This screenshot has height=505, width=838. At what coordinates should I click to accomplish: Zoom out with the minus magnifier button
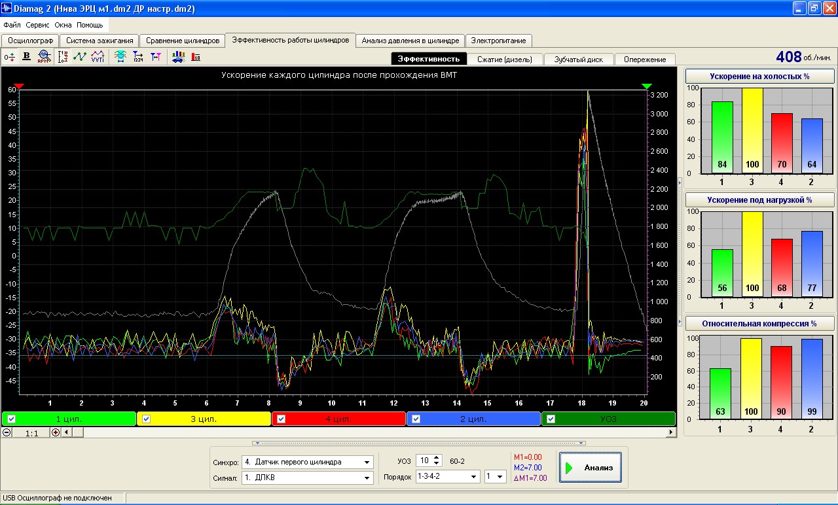(x=7, y=432)
